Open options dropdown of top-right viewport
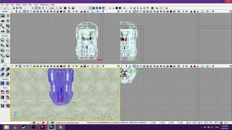This screenshot has height=130, width=232. click(122, 11)
